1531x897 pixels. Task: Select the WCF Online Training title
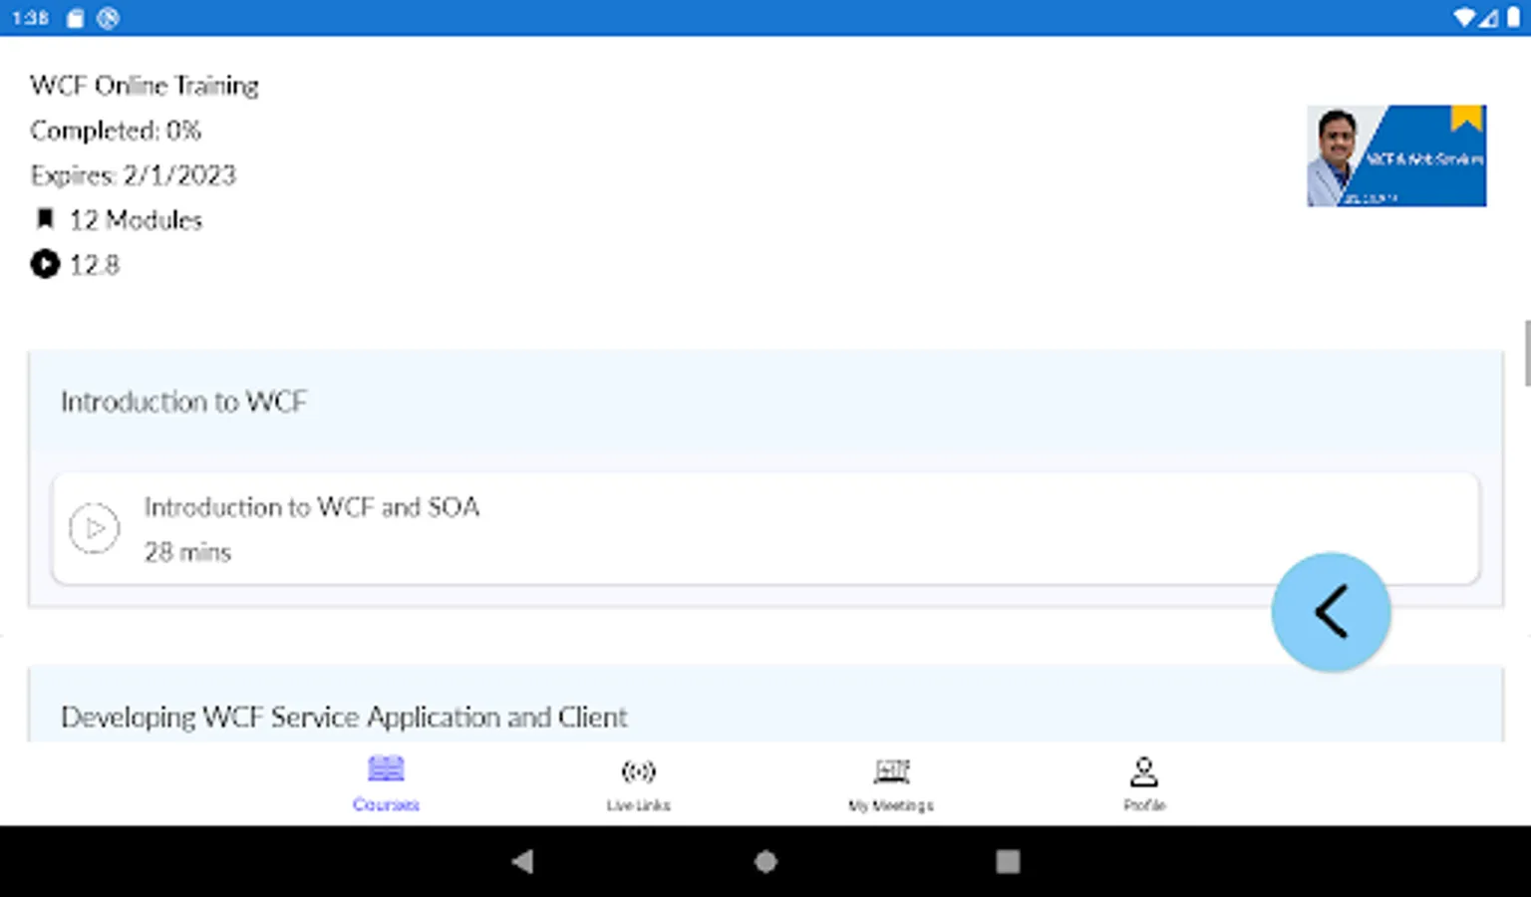coord(145,86)
